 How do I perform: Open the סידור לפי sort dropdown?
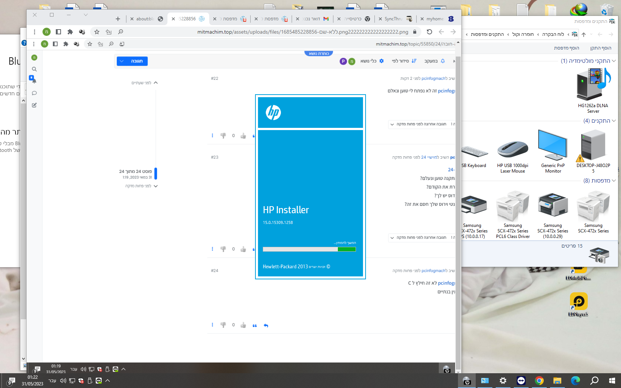point(404,61)
